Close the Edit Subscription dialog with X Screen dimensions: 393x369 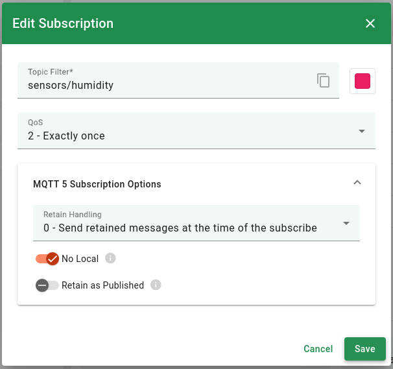[x=370, y=23]
